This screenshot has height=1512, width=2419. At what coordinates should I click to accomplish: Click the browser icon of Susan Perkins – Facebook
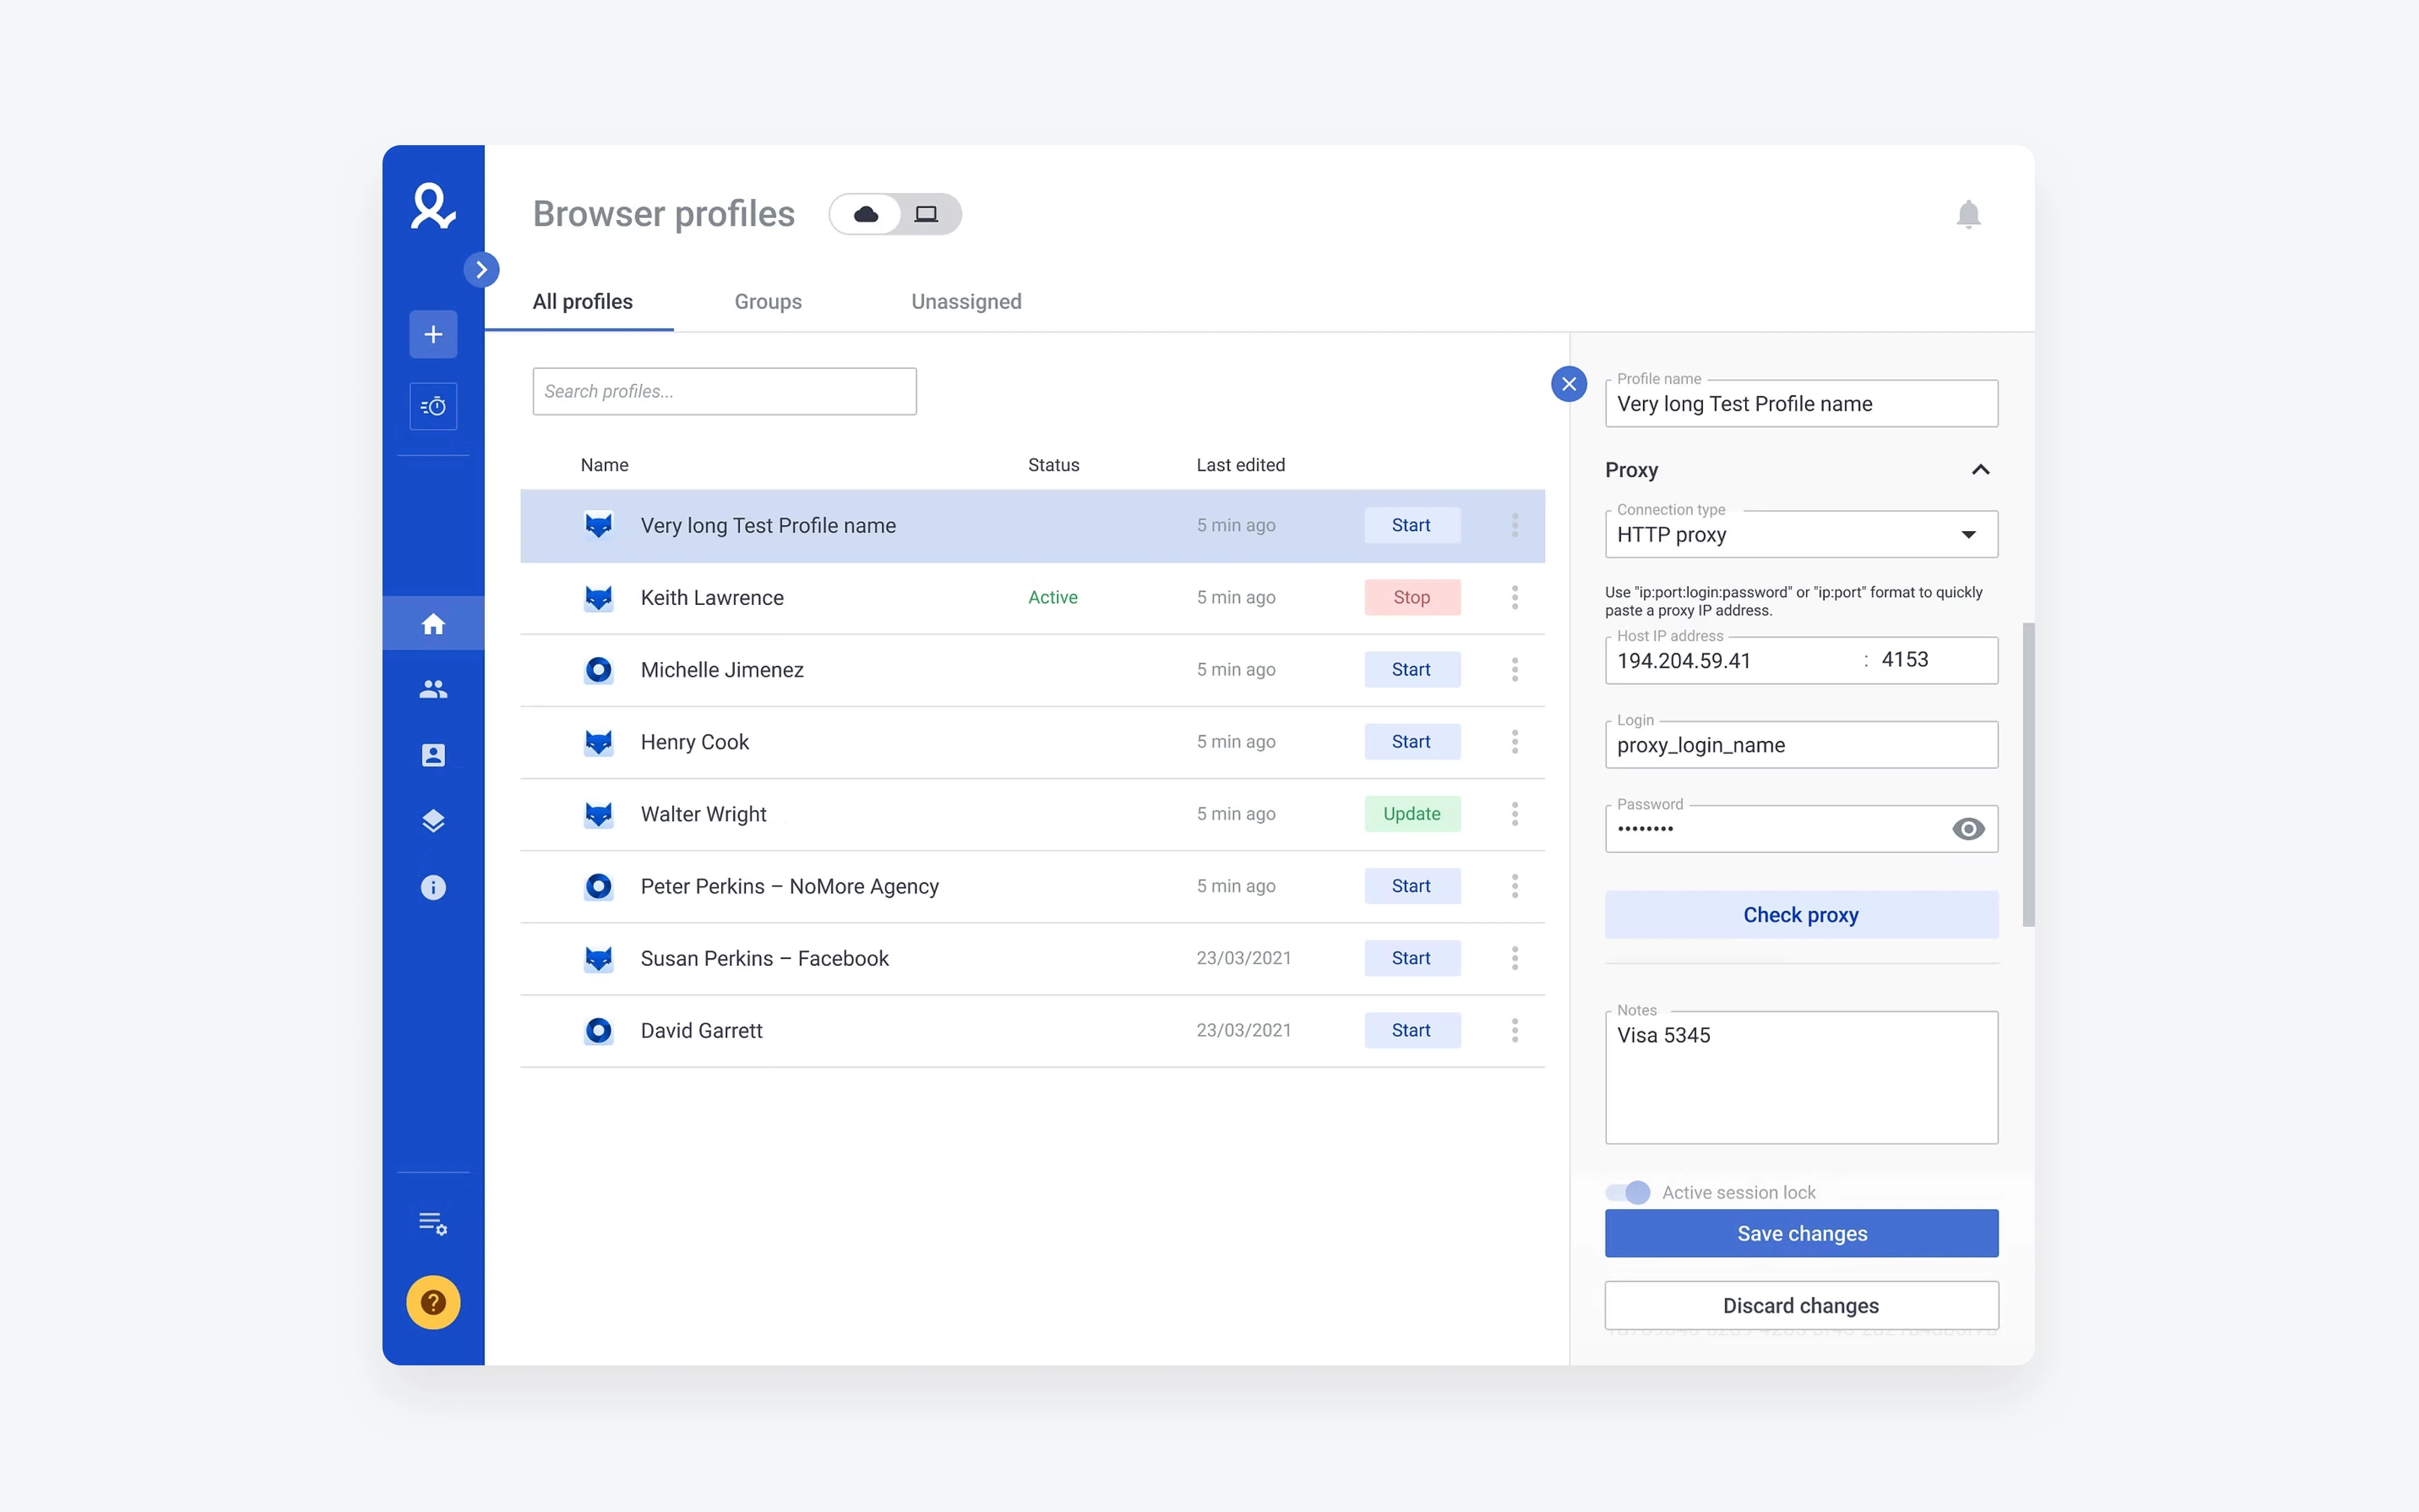pyautogui.click(x=598, y=958)
